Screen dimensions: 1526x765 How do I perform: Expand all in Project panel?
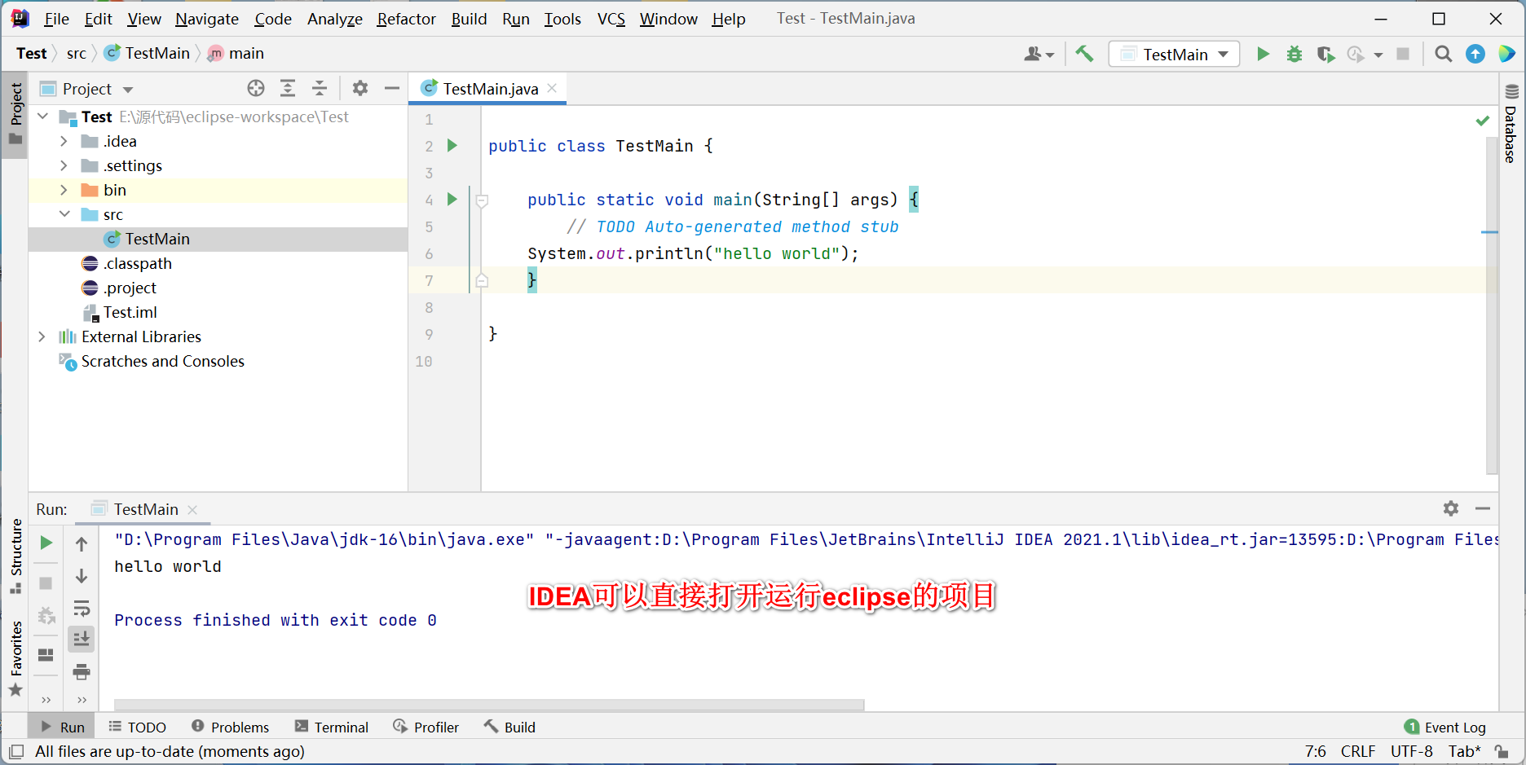288,88
